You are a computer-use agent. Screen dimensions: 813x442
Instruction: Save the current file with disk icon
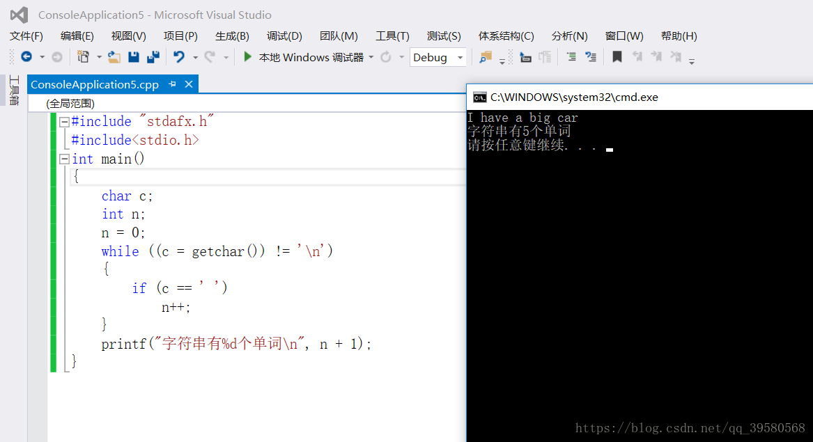click(x=134, y=57)
